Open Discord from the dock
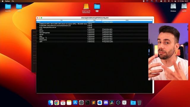 point(106,103)
